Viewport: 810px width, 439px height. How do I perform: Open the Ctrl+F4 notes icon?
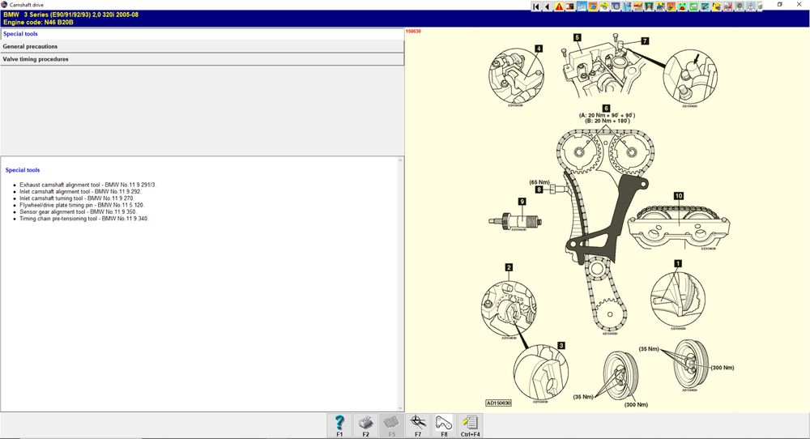pyautogui.click(x=470, y=425)
